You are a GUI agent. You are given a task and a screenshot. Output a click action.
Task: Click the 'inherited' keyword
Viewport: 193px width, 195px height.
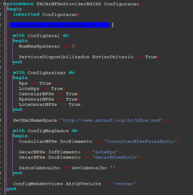coord(26,14)
